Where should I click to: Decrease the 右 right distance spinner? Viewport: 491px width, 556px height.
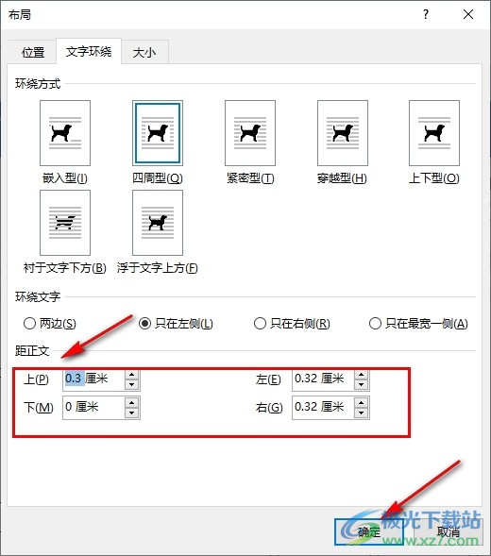point(361,413)
